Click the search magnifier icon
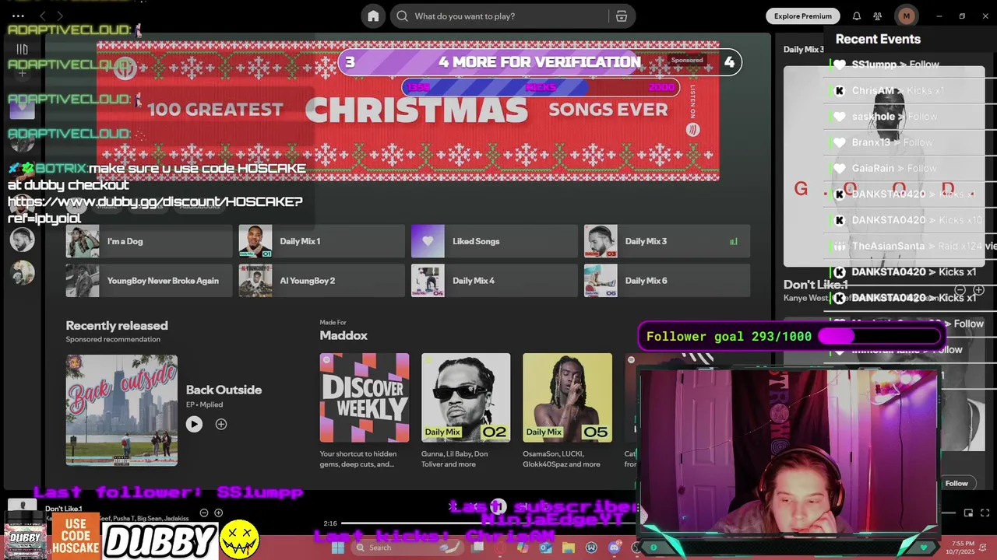 [403, 16]
